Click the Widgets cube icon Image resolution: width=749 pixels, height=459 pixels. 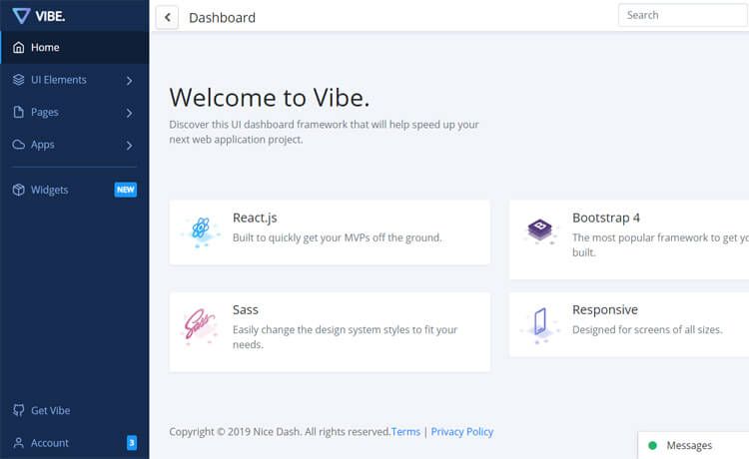(x=19, y=190)
